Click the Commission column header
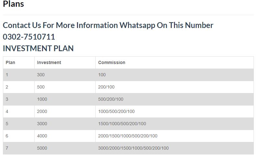The width and height of the screenshot is (260, 159). pos(112,62)
